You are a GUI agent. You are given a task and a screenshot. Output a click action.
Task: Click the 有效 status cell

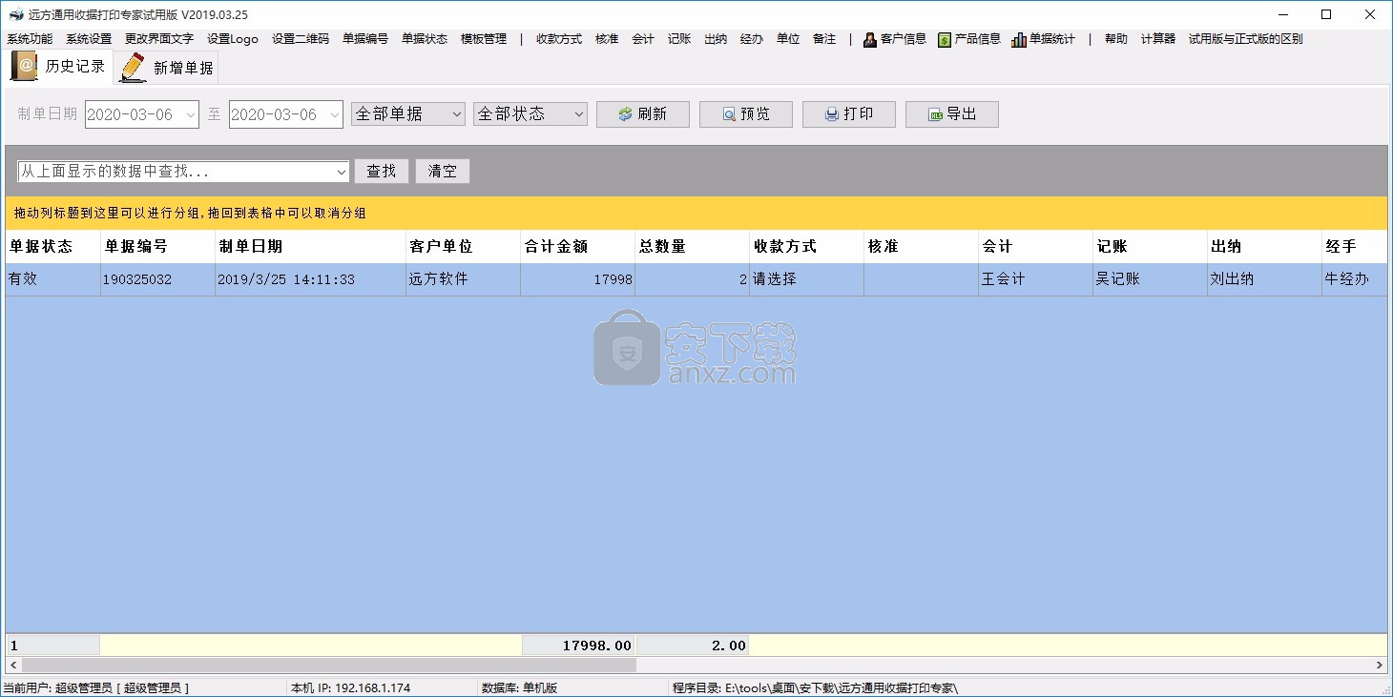(x=52, y=279)
